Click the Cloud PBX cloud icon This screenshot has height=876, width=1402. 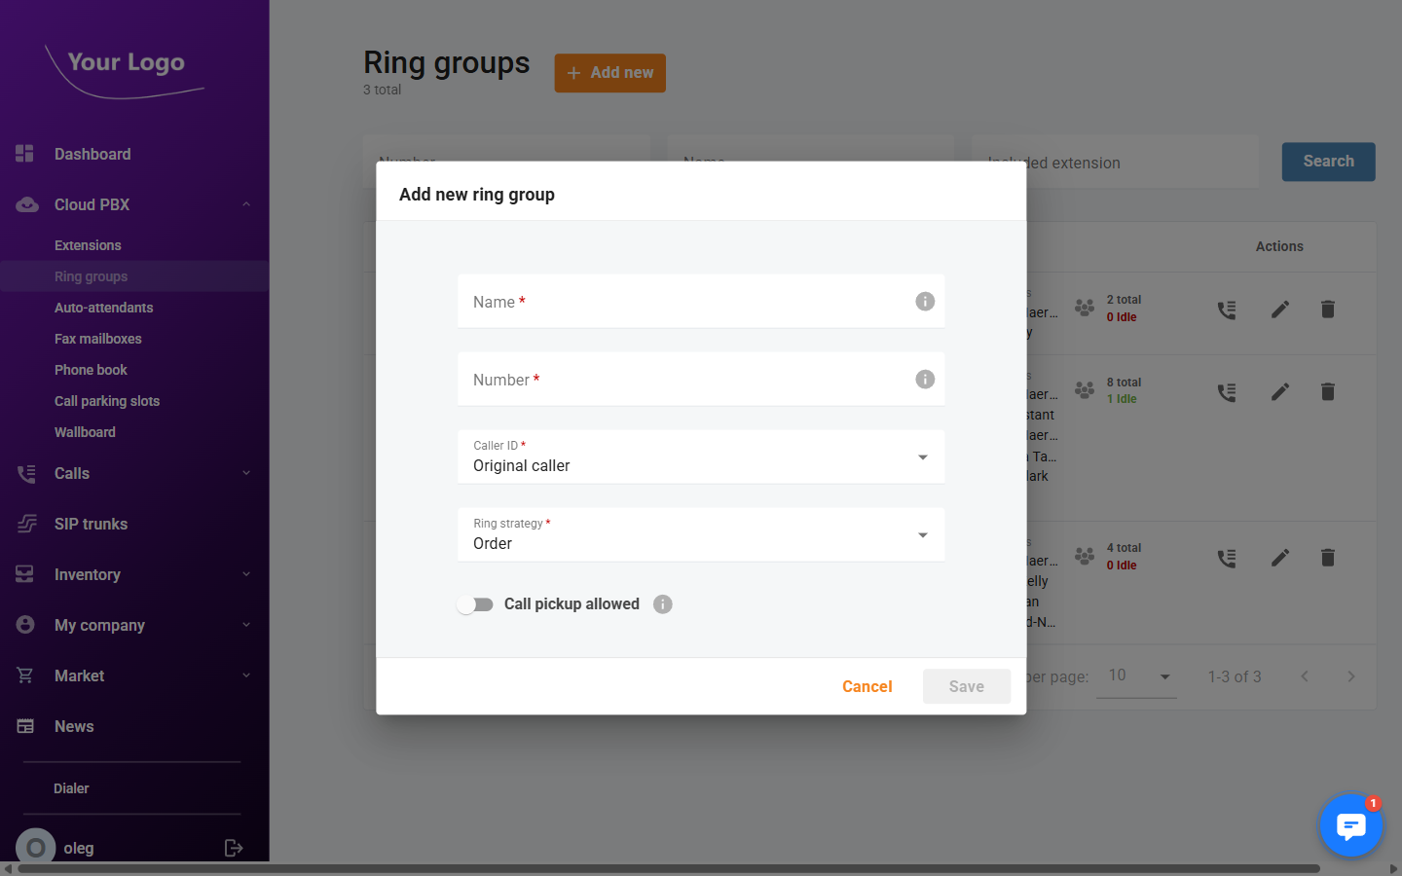point(24,204)
